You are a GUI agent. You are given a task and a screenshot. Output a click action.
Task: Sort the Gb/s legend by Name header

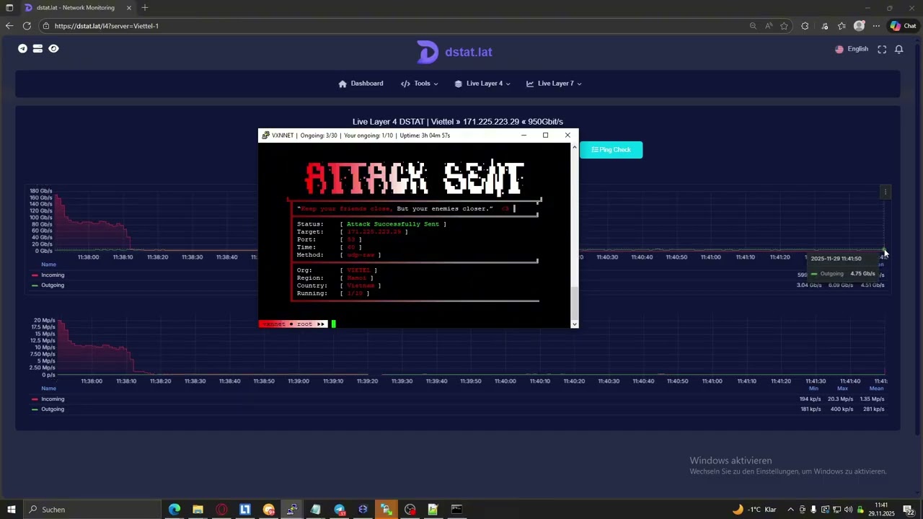click(48, 265)
